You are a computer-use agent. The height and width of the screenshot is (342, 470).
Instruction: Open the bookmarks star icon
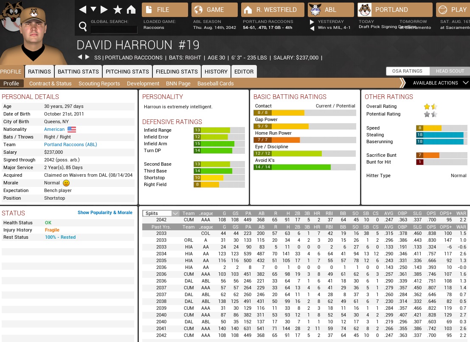pos(118,10)
